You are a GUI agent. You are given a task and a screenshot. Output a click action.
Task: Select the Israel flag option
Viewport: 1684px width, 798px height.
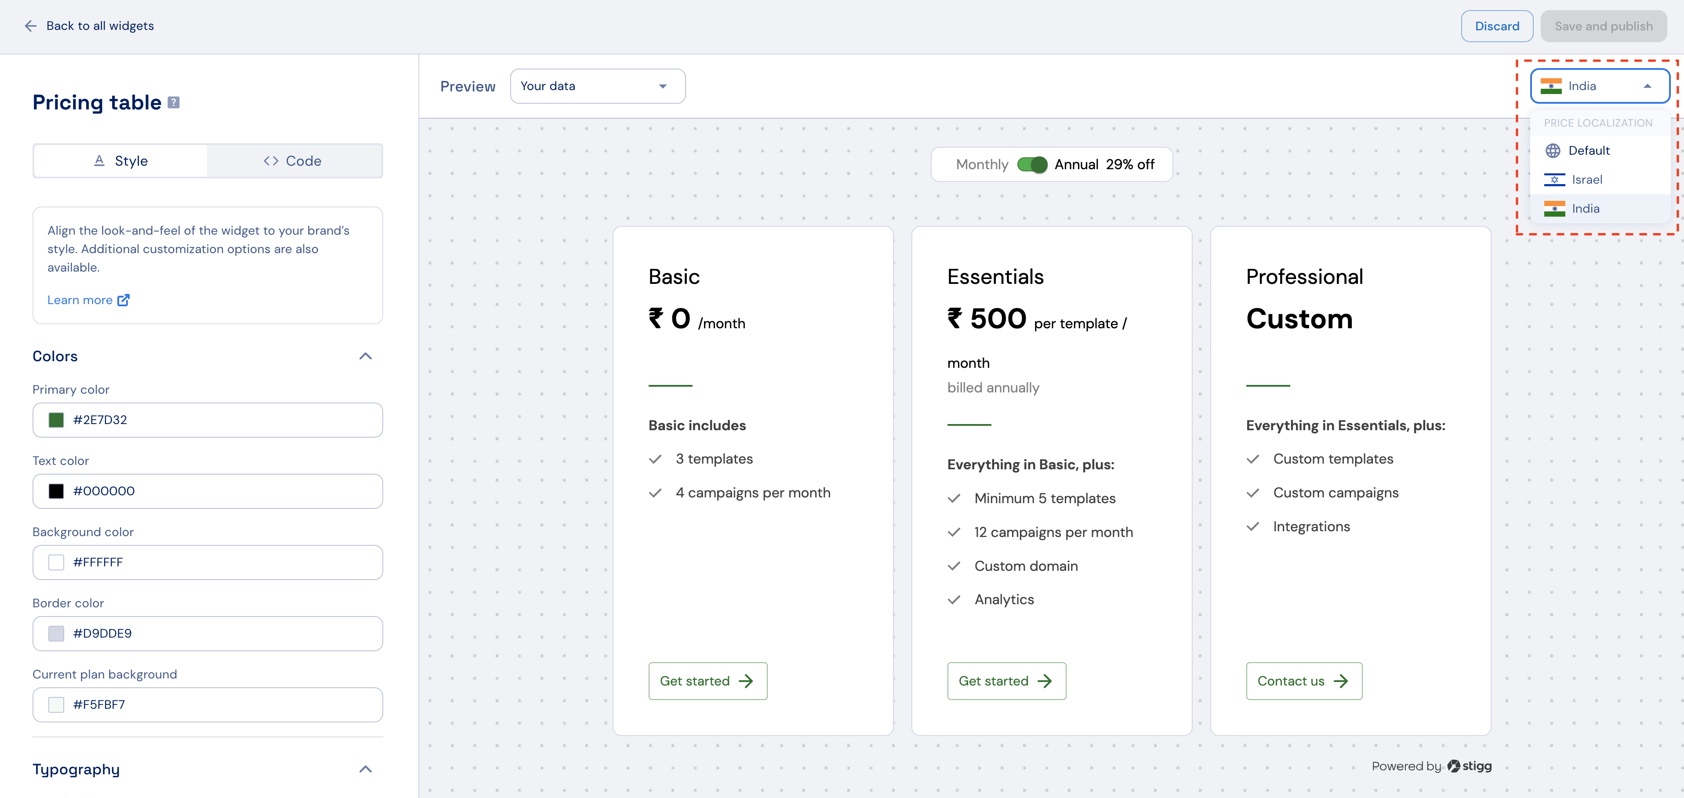point(1554,180)
